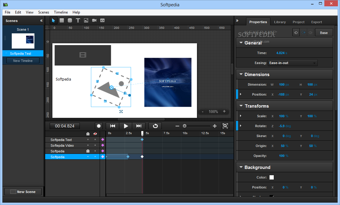Play the animation

tap(126, 126)
